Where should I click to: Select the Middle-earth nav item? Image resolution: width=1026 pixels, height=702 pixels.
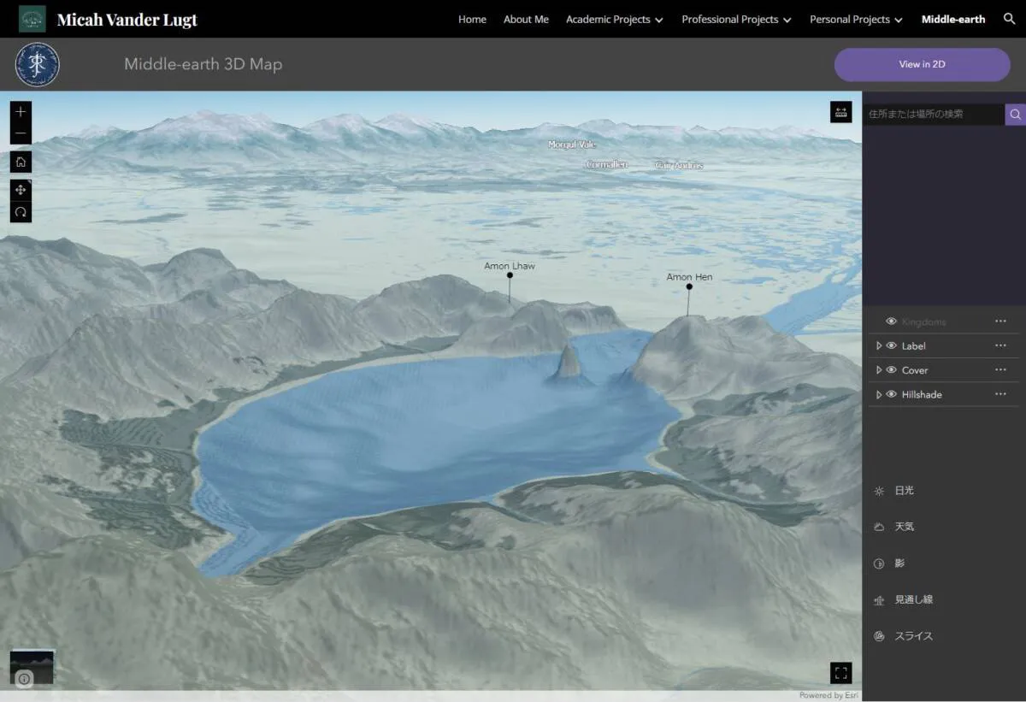tap(953, 19)
